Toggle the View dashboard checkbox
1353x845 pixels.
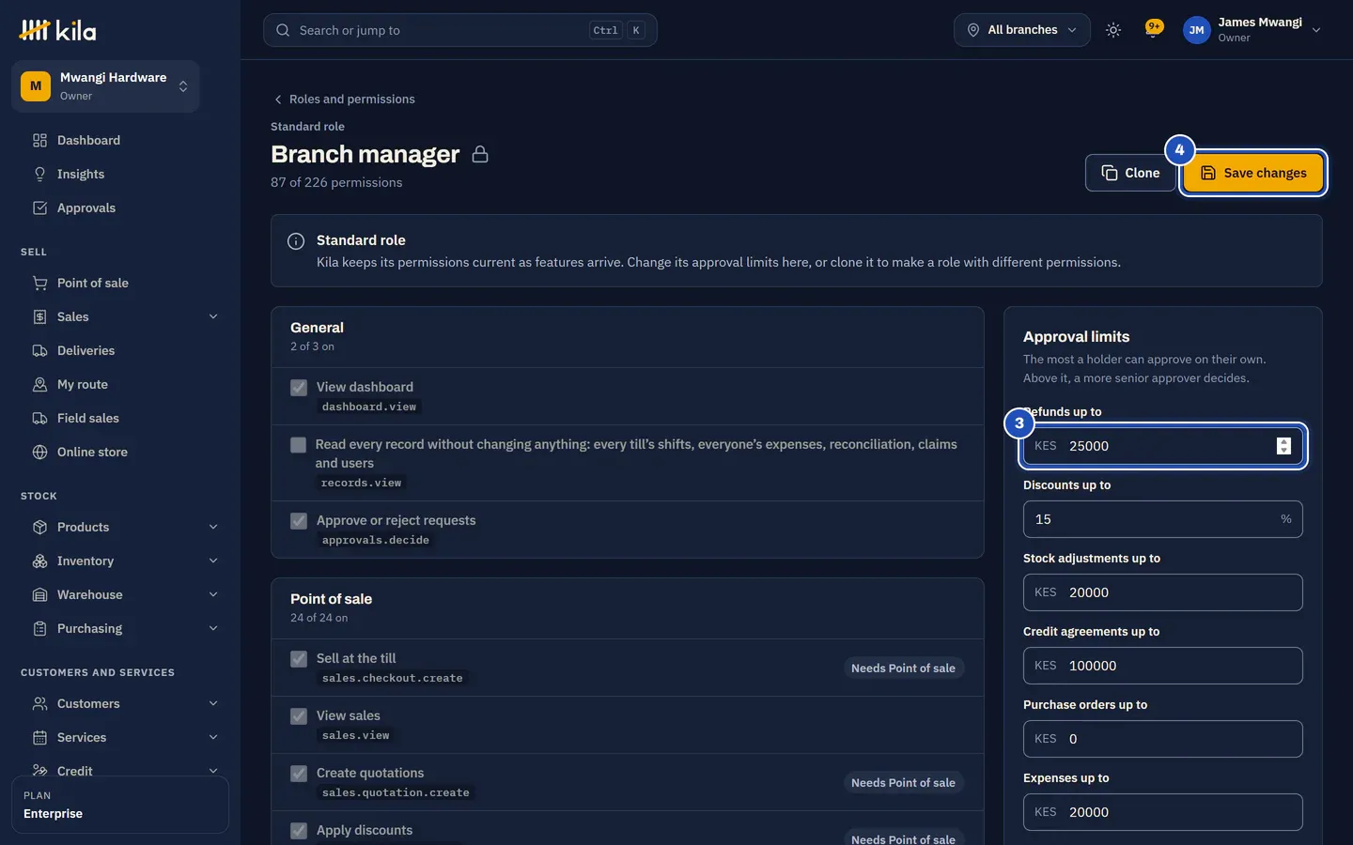point(299,388)
